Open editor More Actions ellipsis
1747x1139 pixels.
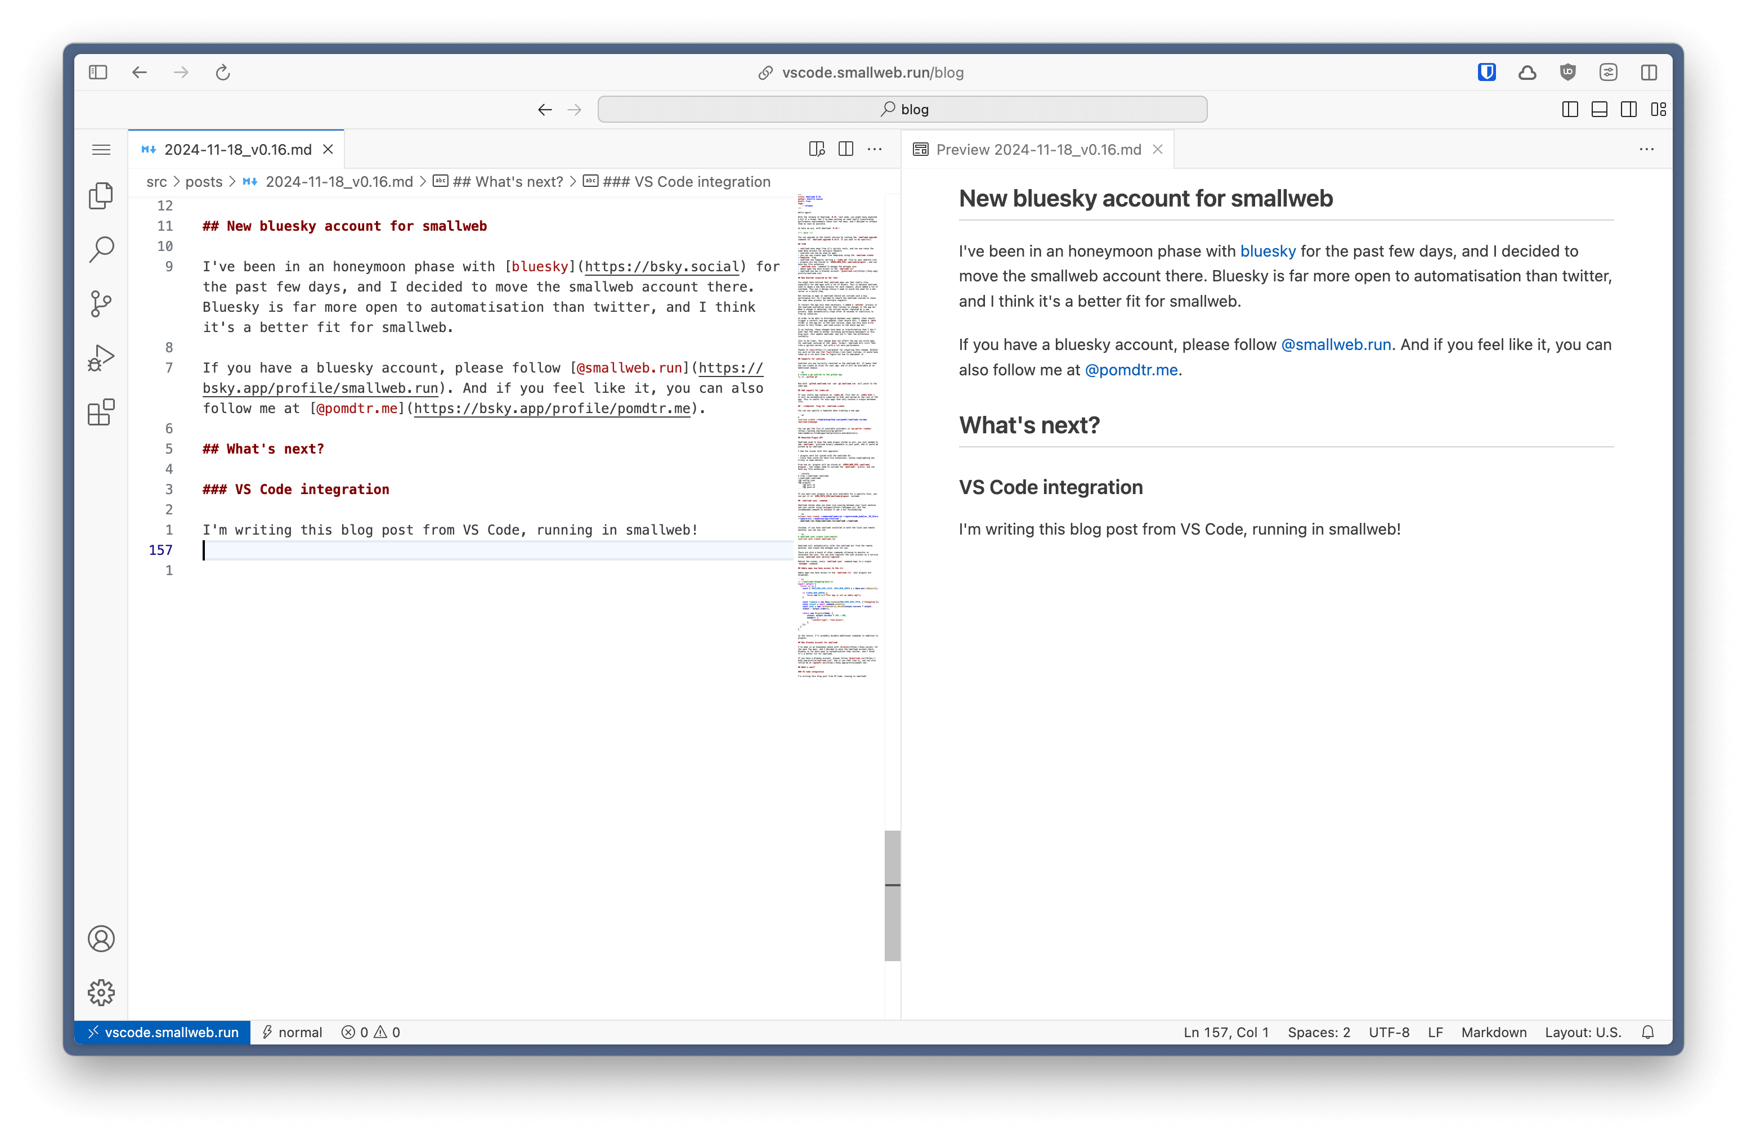click(875, 150)
